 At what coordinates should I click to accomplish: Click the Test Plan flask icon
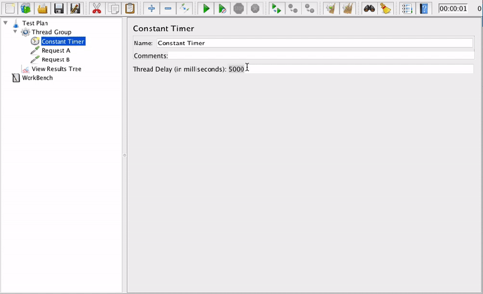[x=16, y=23]
